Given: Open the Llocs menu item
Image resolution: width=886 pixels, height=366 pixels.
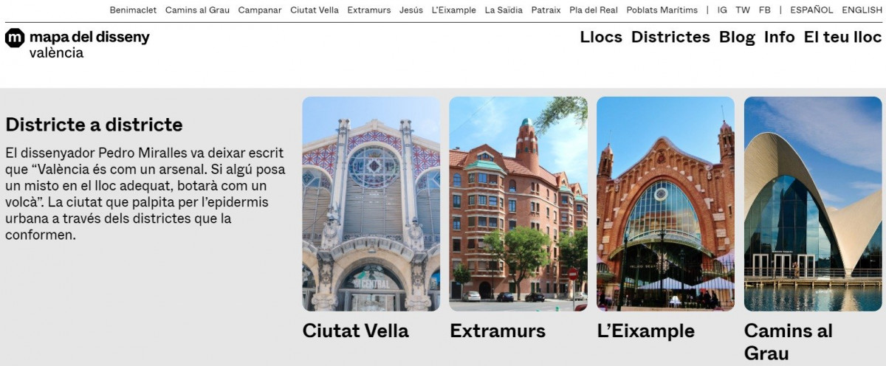Looking at the screenshot, I should click(x=601, y=37).
